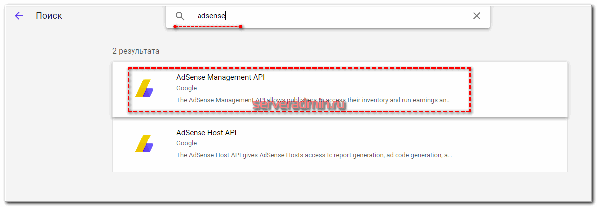Select the AdSense Host API description text
The height and width of the screenshot is (207, 597).
[314, 155]
